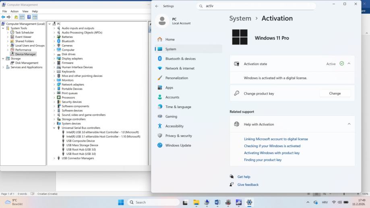The image size is (370, 208).
Task: Select Bluetooth & devices in Settings sidebar
Action: [180, 59]
